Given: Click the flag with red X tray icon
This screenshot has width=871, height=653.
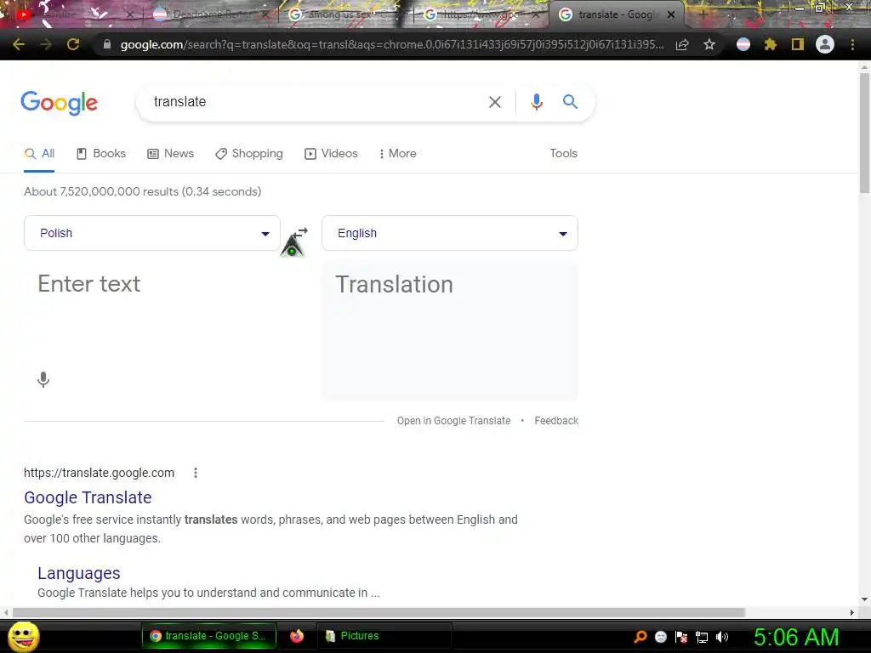Looking at the screenshot, I should pyautogui.click(x=681, y=637).
